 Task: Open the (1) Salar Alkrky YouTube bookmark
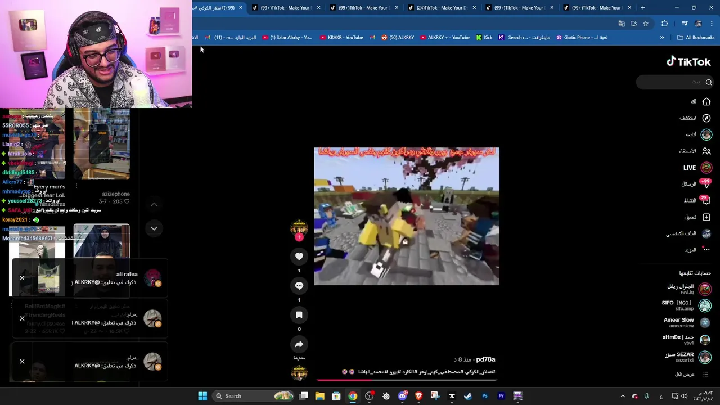[x=287, y=38]
